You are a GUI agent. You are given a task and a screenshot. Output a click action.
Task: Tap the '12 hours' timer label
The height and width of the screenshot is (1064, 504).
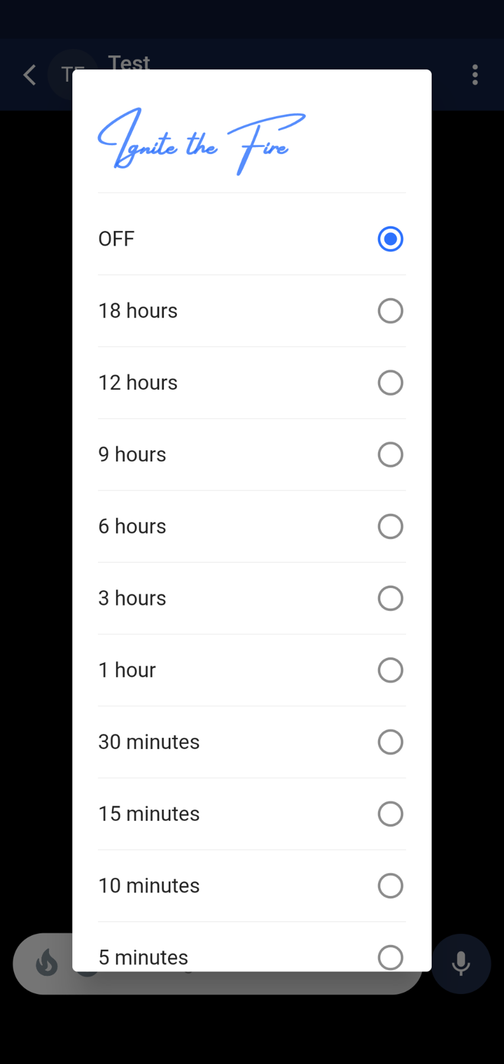click(138, 383)
